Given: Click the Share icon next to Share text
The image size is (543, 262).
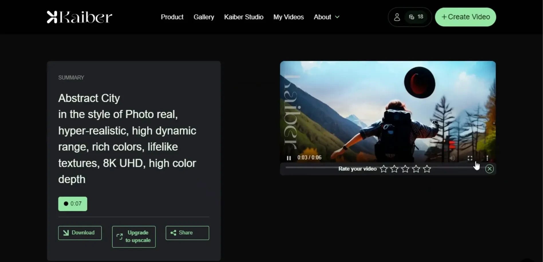Looking at the screenshot, I should 173,233.
